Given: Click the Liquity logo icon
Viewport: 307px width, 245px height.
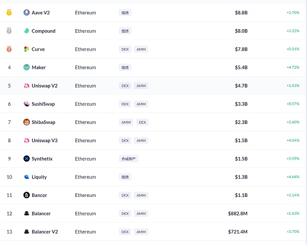Looking at the screenshot, I should [27, 177].
